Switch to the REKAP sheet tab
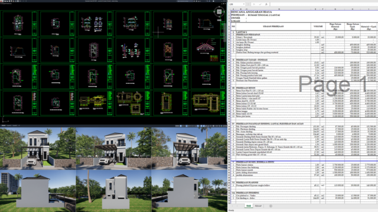378x212 pixels. coord(258,206)
